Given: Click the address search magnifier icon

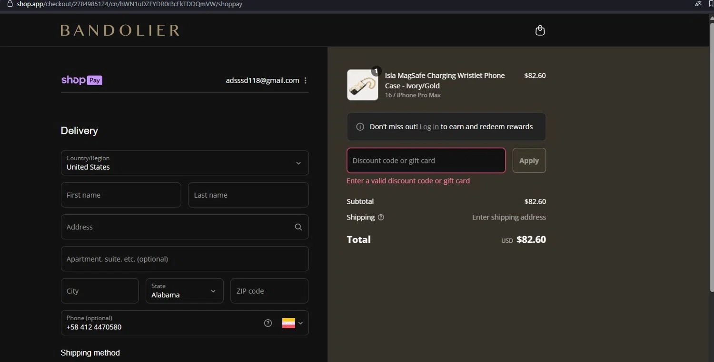Looking at the screenshot, I should (298, 227).
